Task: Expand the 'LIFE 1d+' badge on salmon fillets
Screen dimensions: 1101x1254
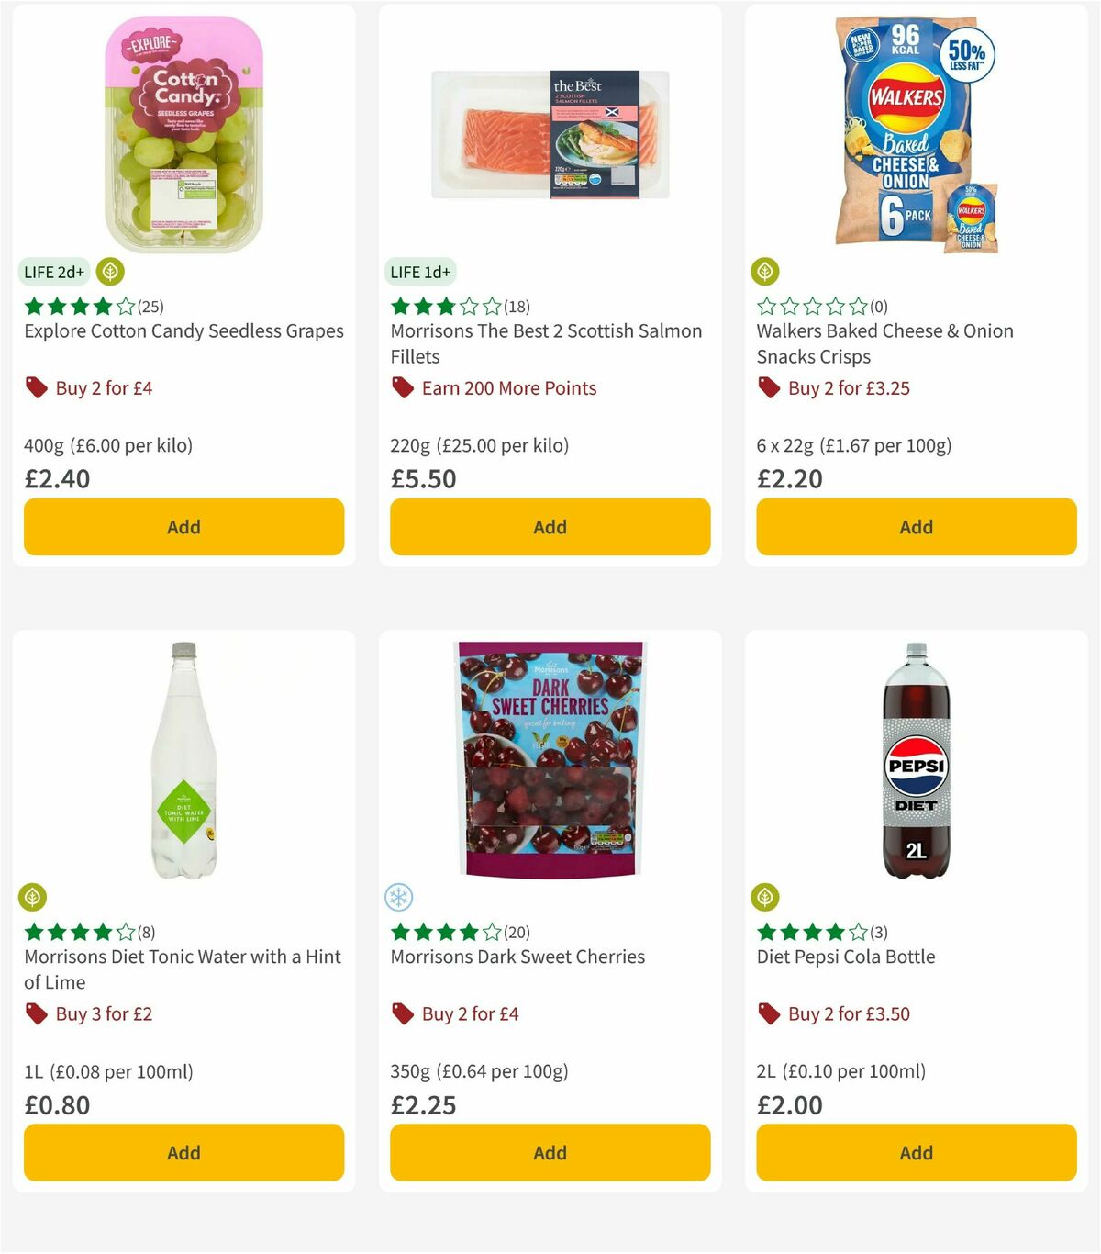Action: 418,272
